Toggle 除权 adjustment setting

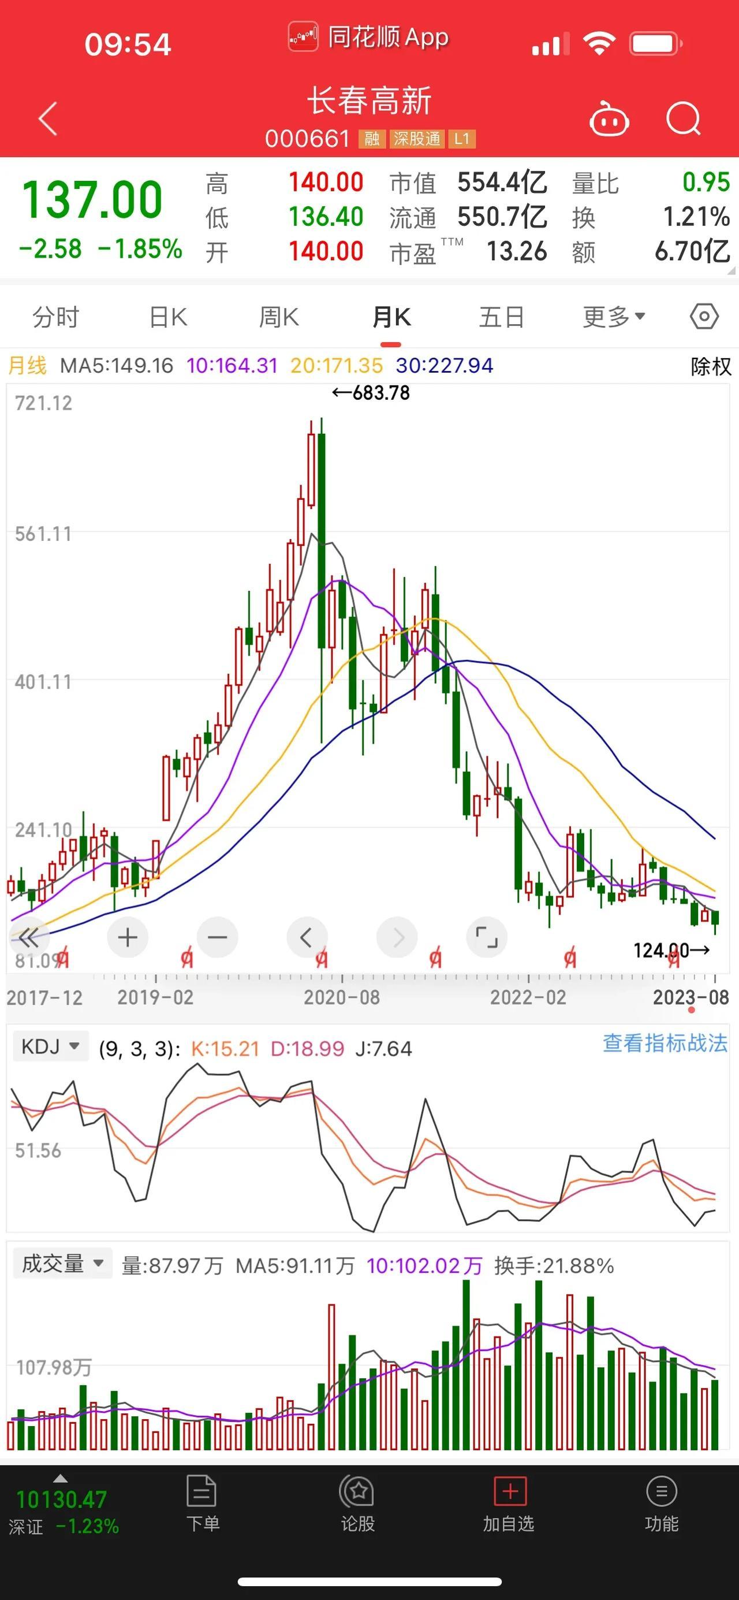click(x=711, y=366)
